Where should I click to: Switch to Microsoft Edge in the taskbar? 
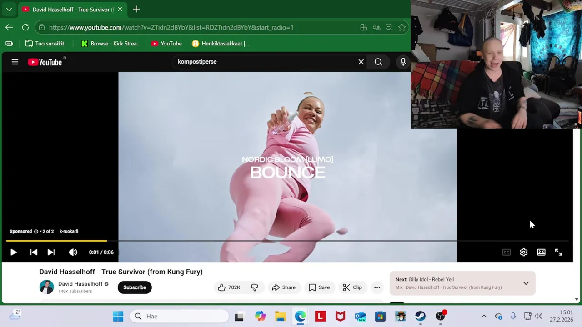300,316
